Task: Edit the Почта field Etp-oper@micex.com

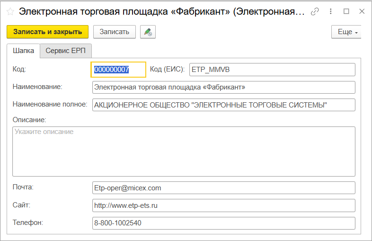Action: coord(224,188)
